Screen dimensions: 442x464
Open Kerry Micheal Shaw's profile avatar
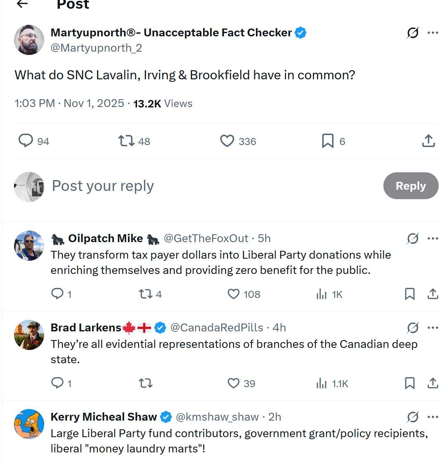[29, 424]
